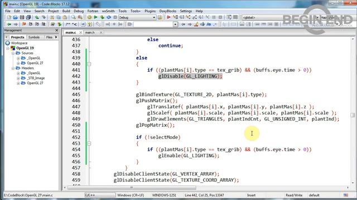
Task: Close the Management panel
Action: [57, 31]
